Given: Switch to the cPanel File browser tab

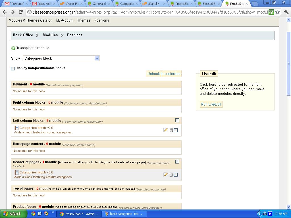Looking at the screenshot, I should [x=71, y=4].
